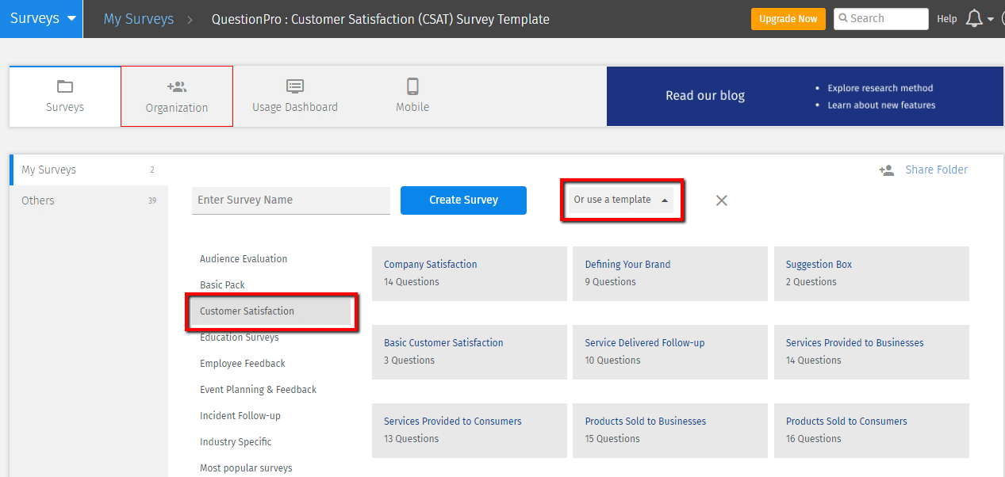This screenshot has width=1005, height=477.
Task: Click 'Explore research method' text
Action: (880, 88)
